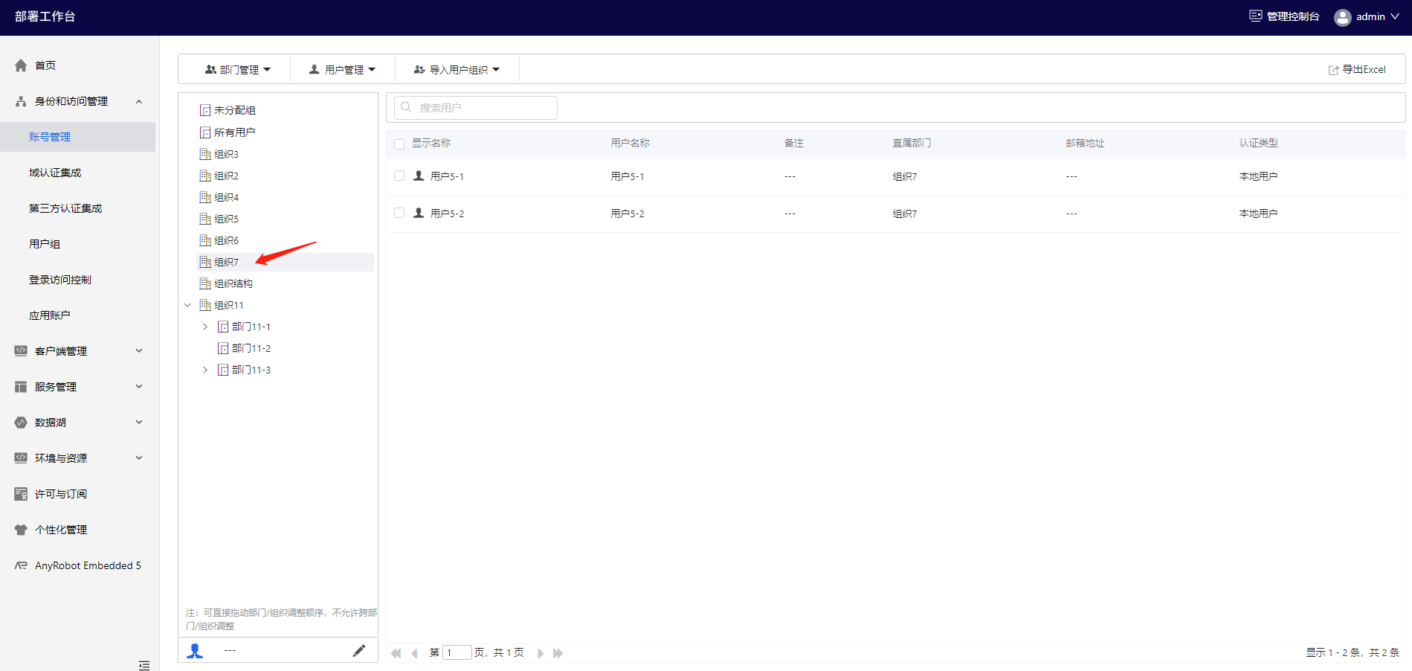Click the 组织3 building icon

205,154
